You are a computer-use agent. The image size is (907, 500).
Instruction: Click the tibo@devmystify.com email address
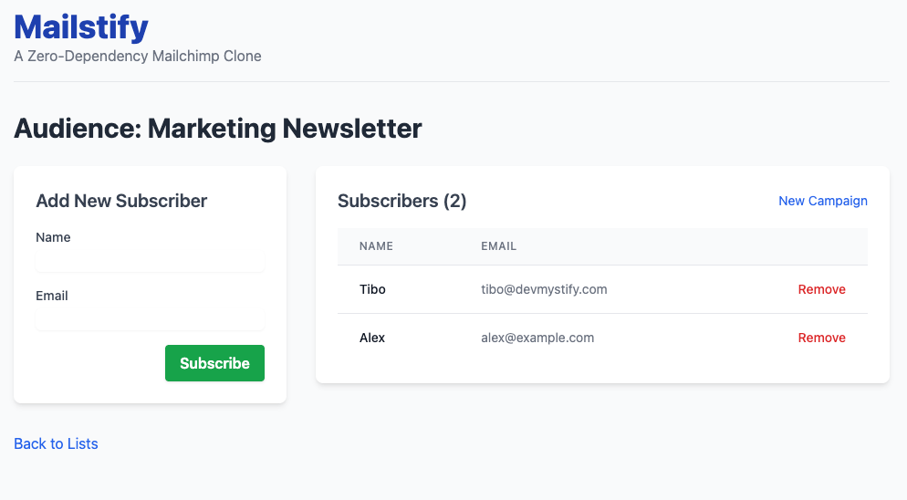click(544, 289)
